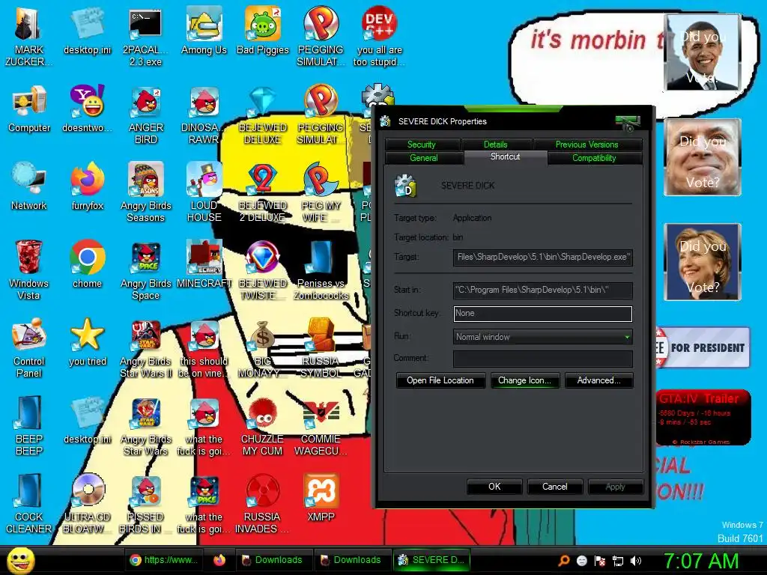The width and height of the screenshot is (767, 575).
Task: Select the ULTRA CD BLOATW disc icon
Action: [88, 503]
